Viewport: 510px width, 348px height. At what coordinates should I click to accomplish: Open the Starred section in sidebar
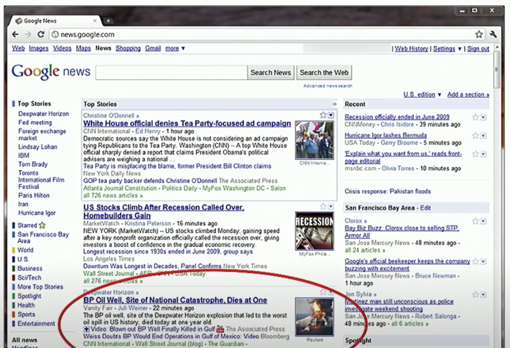[x=28, y=225]
